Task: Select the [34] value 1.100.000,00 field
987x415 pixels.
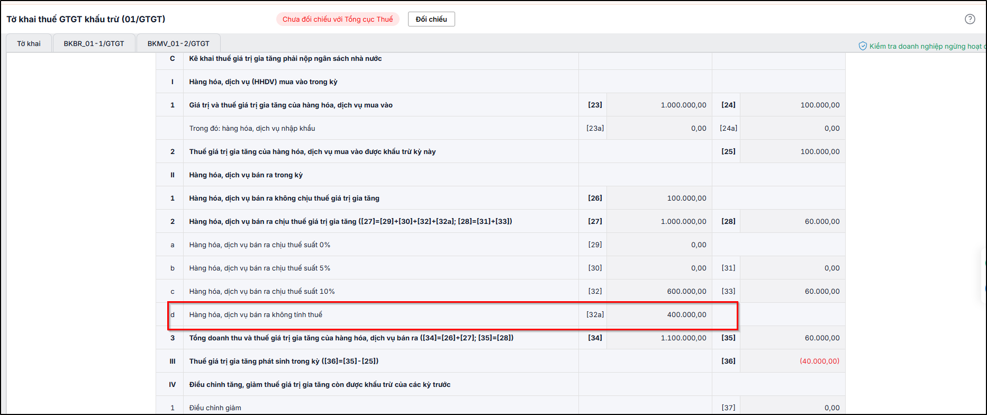Action: click(x=659, y=338)
